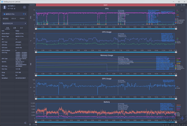Image resolution: width=187 pixels, height=126 pixels.
Task: Click the CPU Type value pineapple
Action: [x=18, y=42]
